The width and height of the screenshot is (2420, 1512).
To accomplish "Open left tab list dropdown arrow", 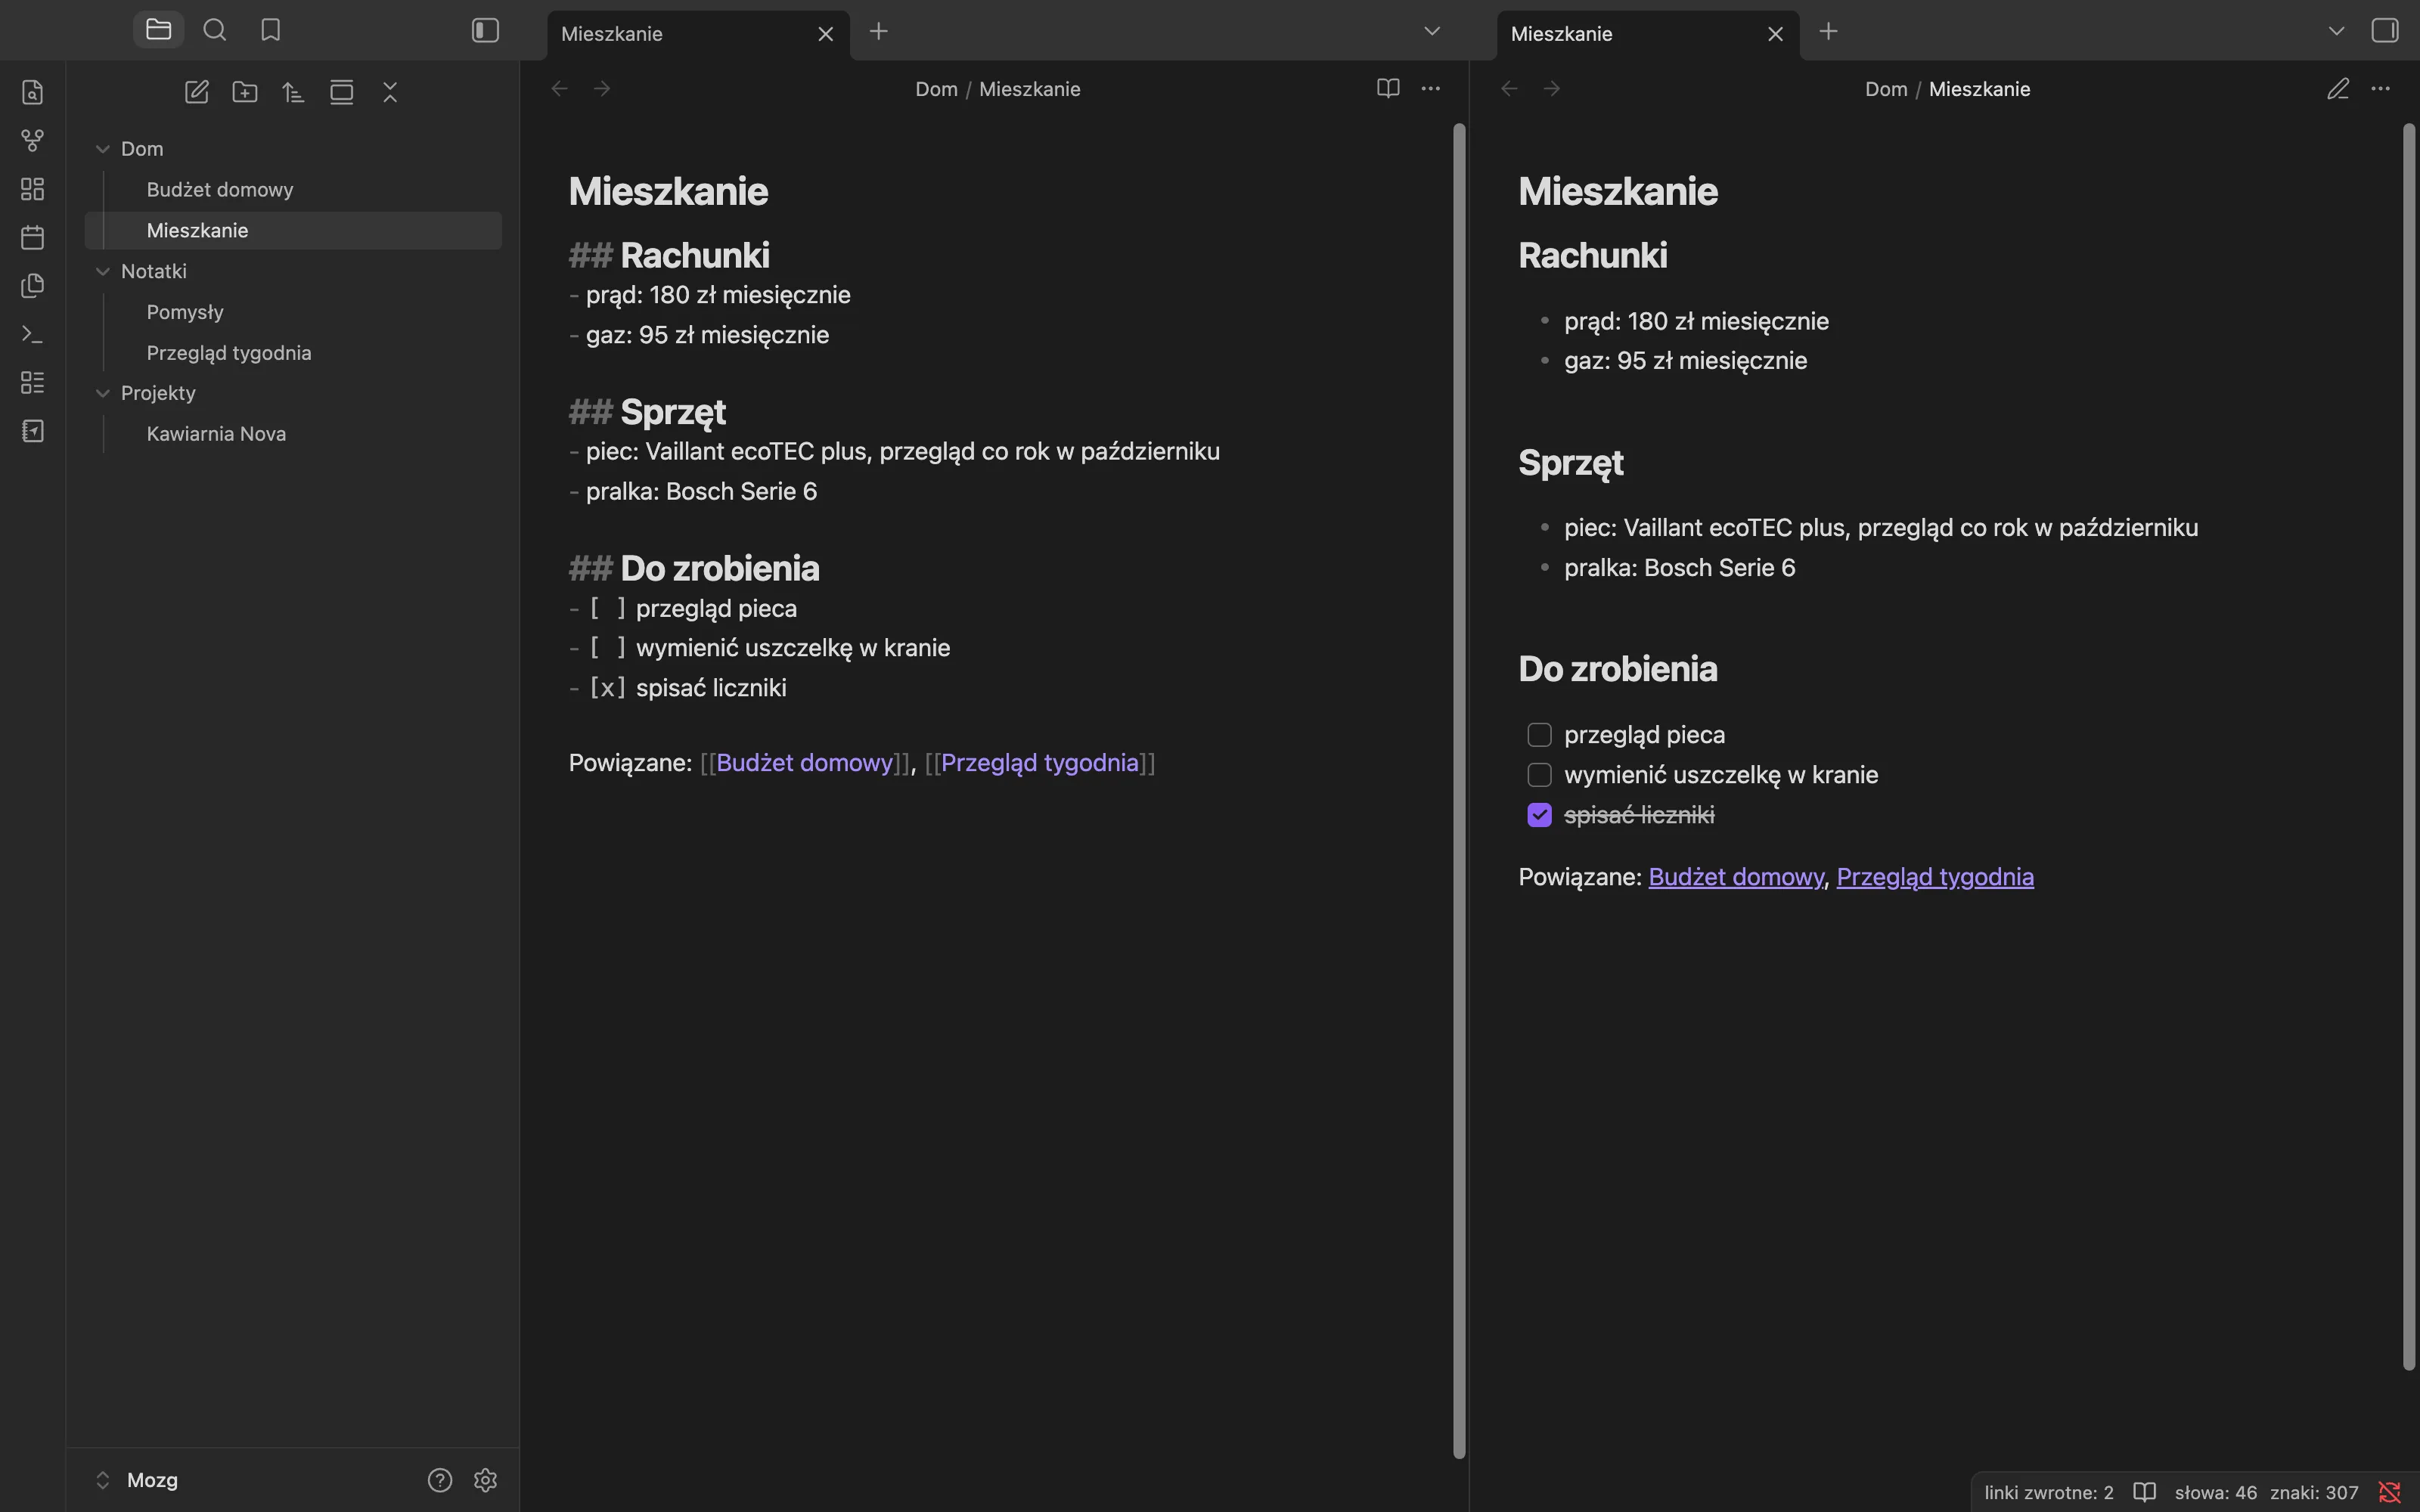I will [1432, 31].
